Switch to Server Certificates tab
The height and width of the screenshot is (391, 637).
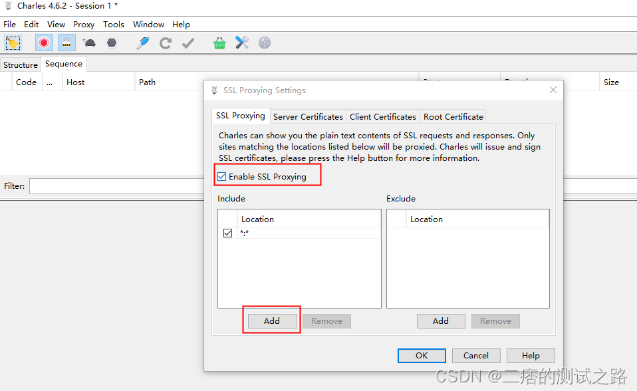click(x=308, y=116)
